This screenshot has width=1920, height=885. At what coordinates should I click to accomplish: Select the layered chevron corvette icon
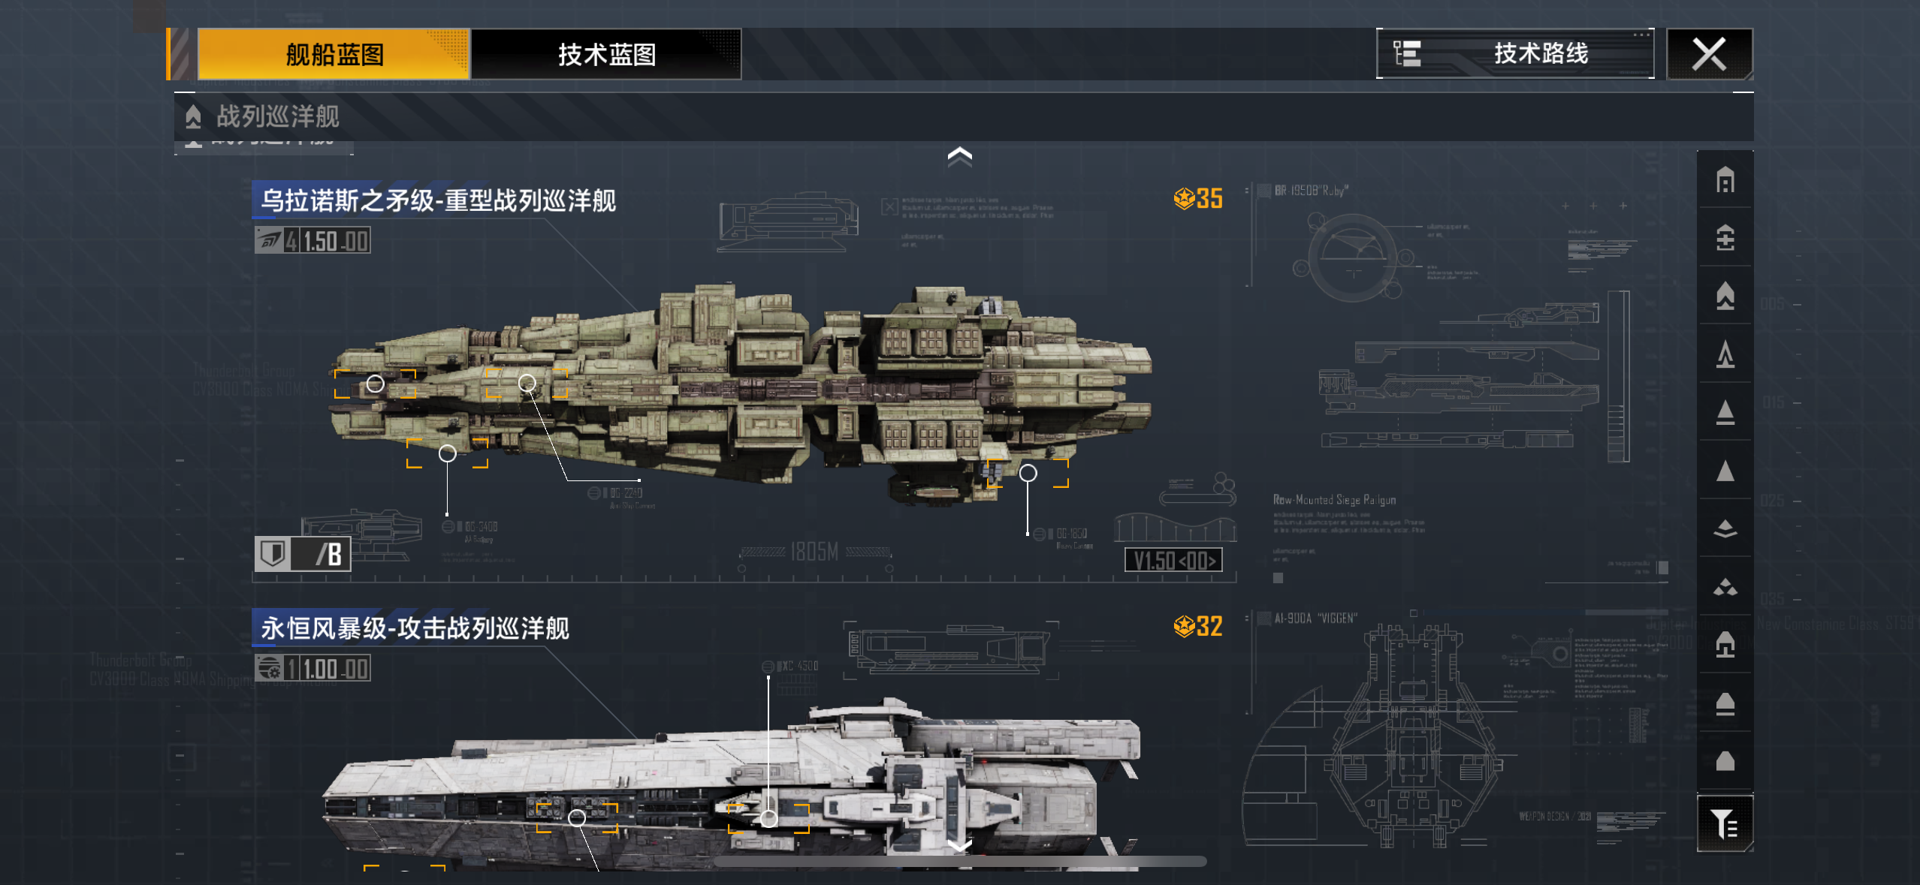pos(1725,529)
